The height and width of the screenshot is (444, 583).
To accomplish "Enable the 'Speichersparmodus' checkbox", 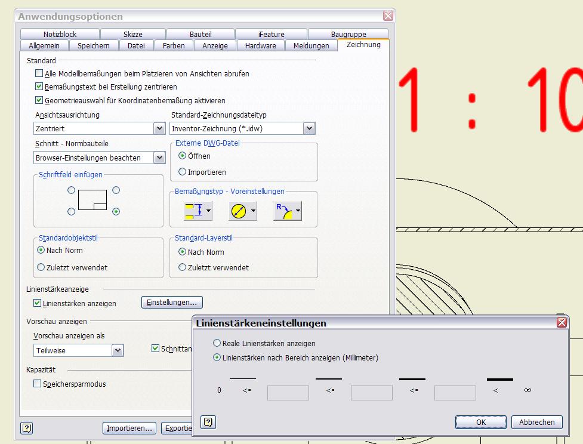I will pyautogui.click(x=37, y=383).
